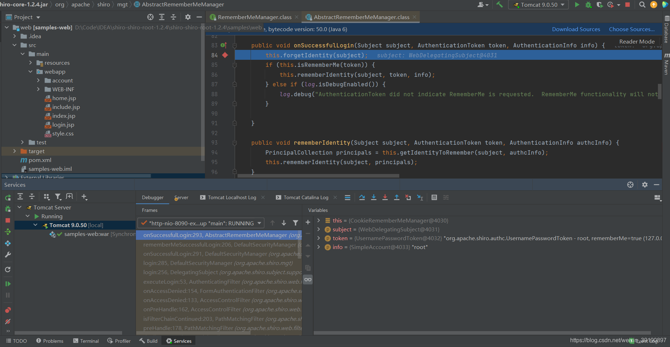This screenshot has height=347, width=670.
Task: Expand the WEB-INF folder
Action: 38,89
